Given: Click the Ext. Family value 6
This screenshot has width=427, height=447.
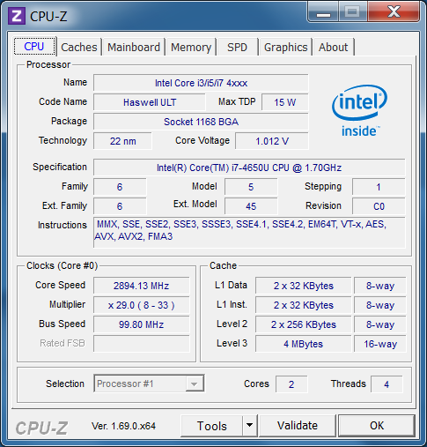Looking at the screenshot, I should click(120, 206).
